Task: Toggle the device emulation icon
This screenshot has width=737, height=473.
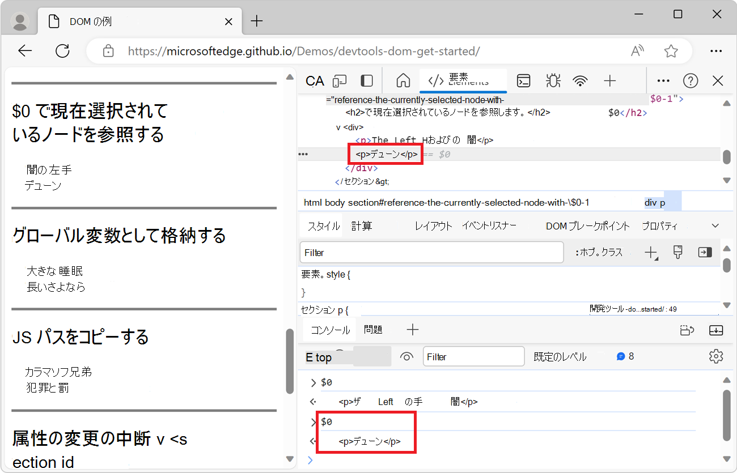Action: coord(338,80)
